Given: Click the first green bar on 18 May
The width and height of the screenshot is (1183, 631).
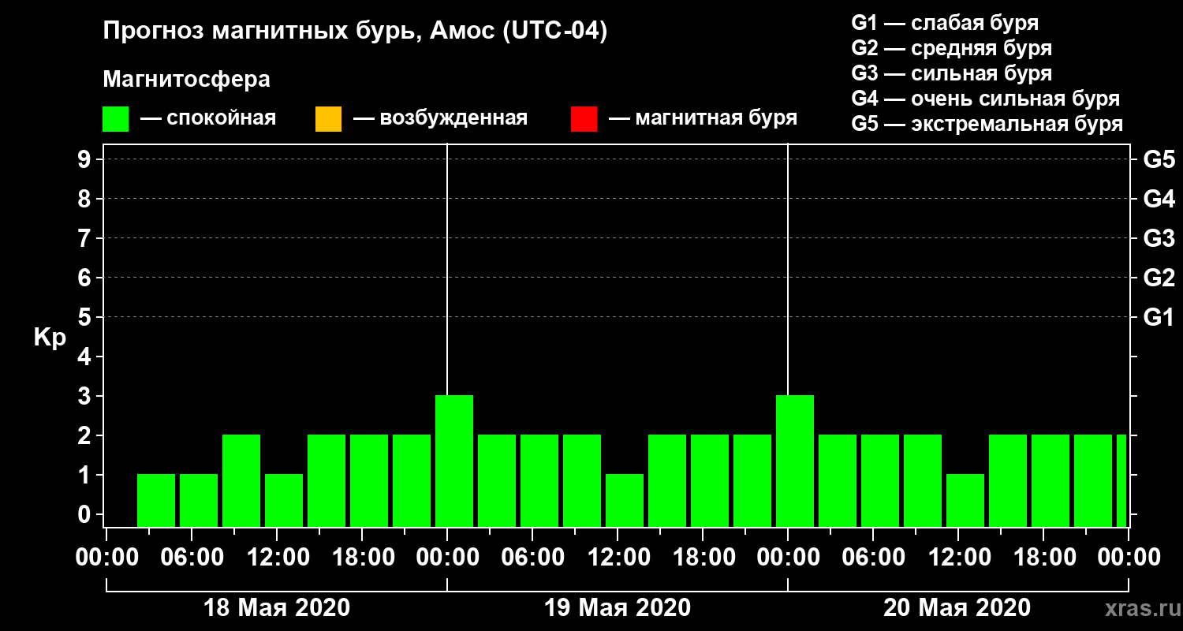Looking at the screenshot, I should pos(156,500).
